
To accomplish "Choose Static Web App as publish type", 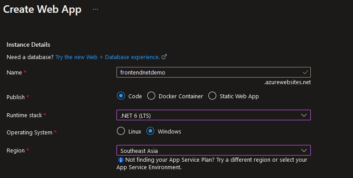I will (212, 96).
